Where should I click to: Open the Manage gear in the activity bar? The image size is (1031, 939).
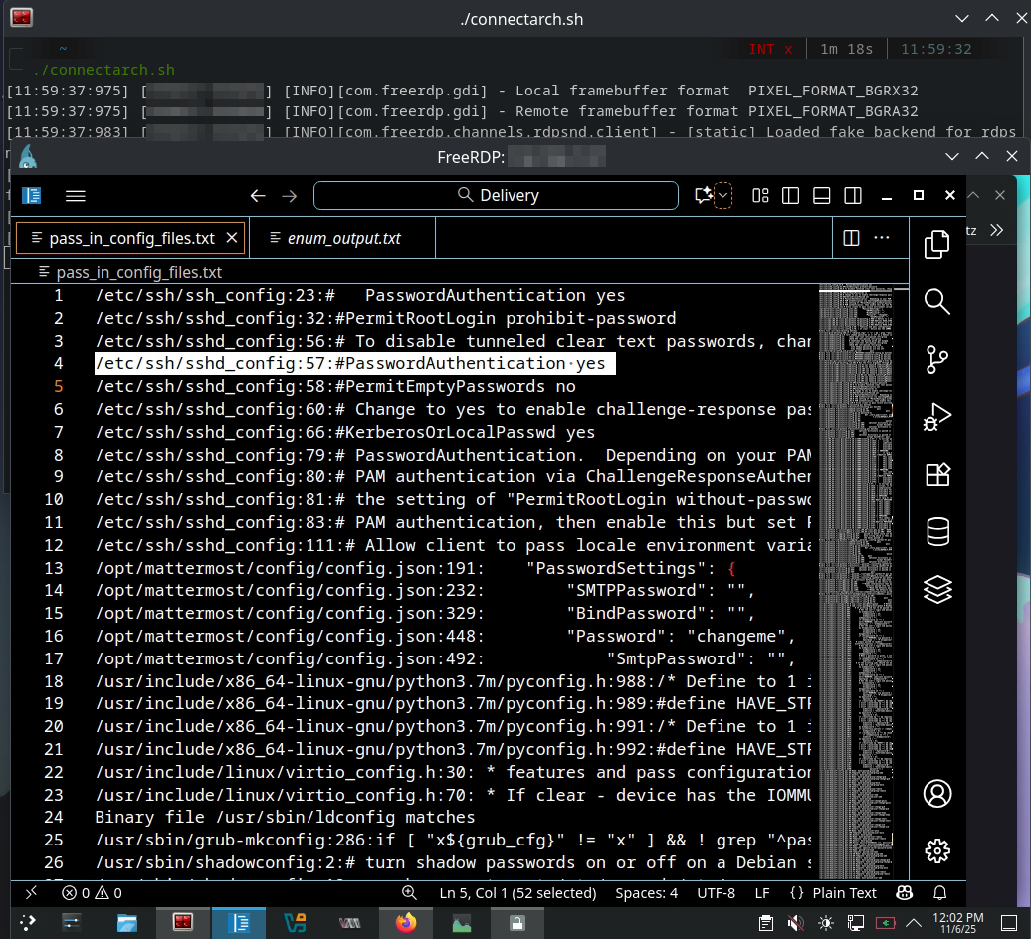pos(936,851)
